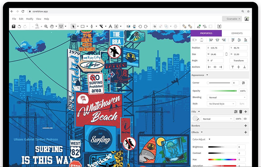Click the group objects icon
261x167 pixels.
click(155, 26)
